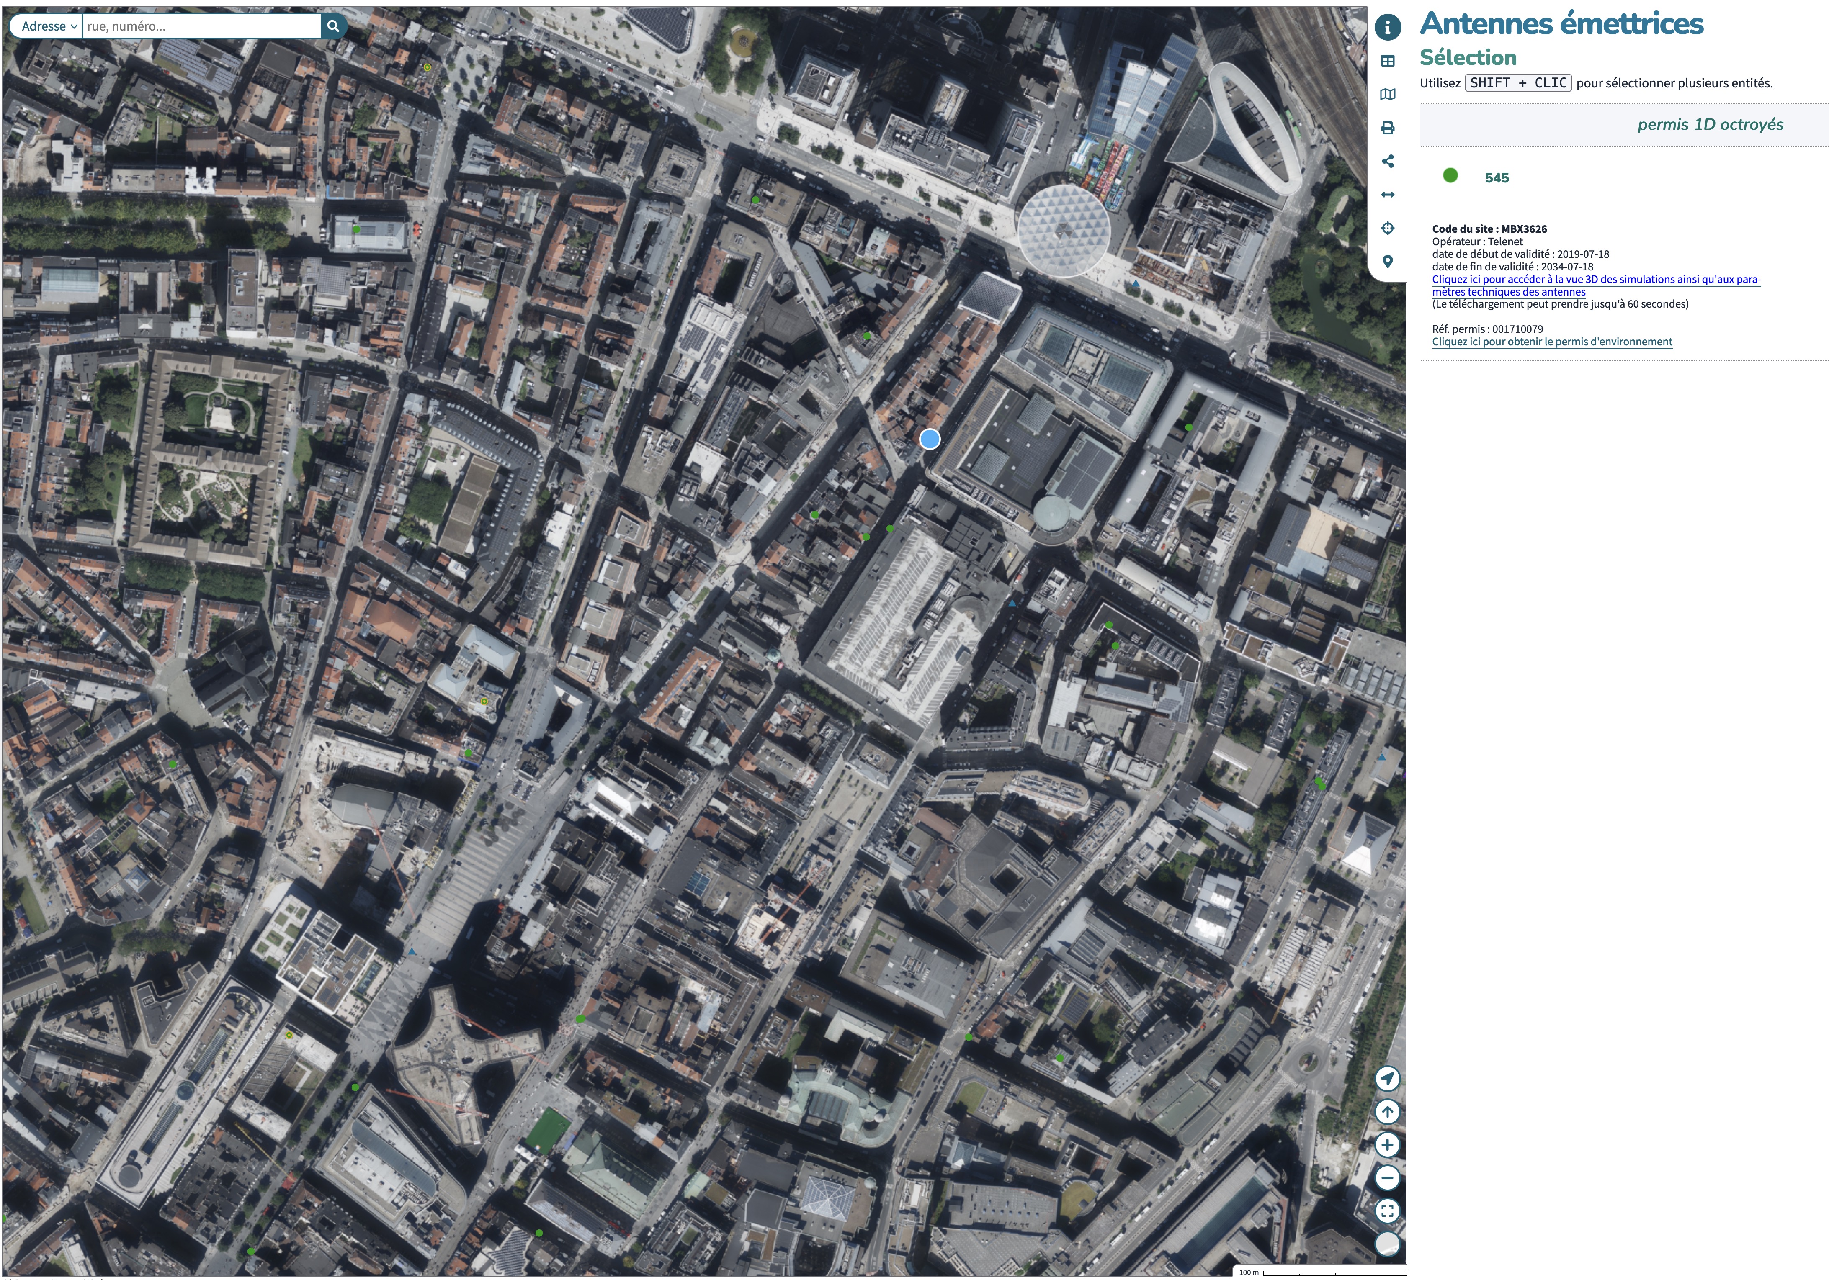The height and width of the screenshot is (1280, 1829).
Task: Zoom in with the plus button
Action: 1388,1145
